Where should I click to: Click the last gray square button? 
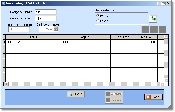(x=162, y=29)
